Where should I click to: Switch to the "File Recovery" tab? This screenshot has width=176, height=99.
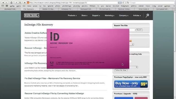point(30,9)
